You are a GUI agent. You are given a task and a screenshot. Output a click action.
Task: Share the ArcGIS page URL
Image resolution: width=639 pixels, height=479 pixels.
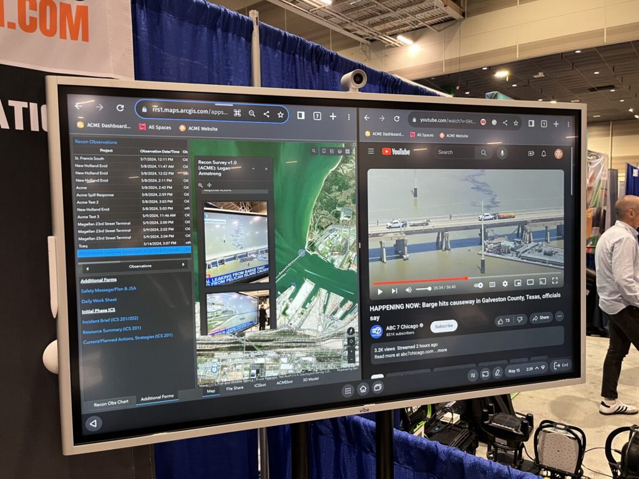click(x=266, y=114)
